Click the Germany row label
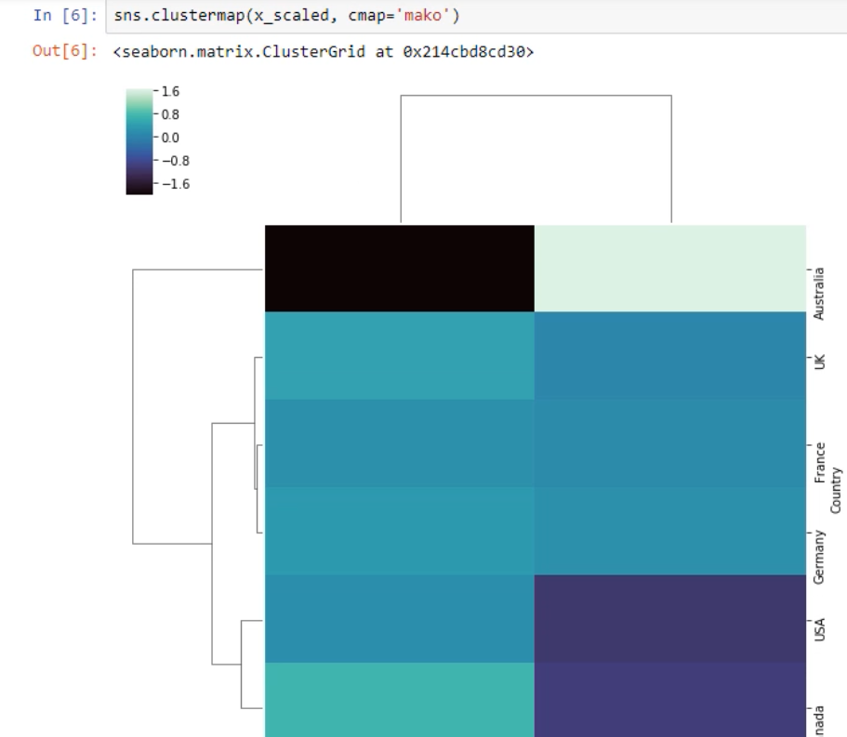The width and height of the screenshot is (847, 737). tap(818, 557)
